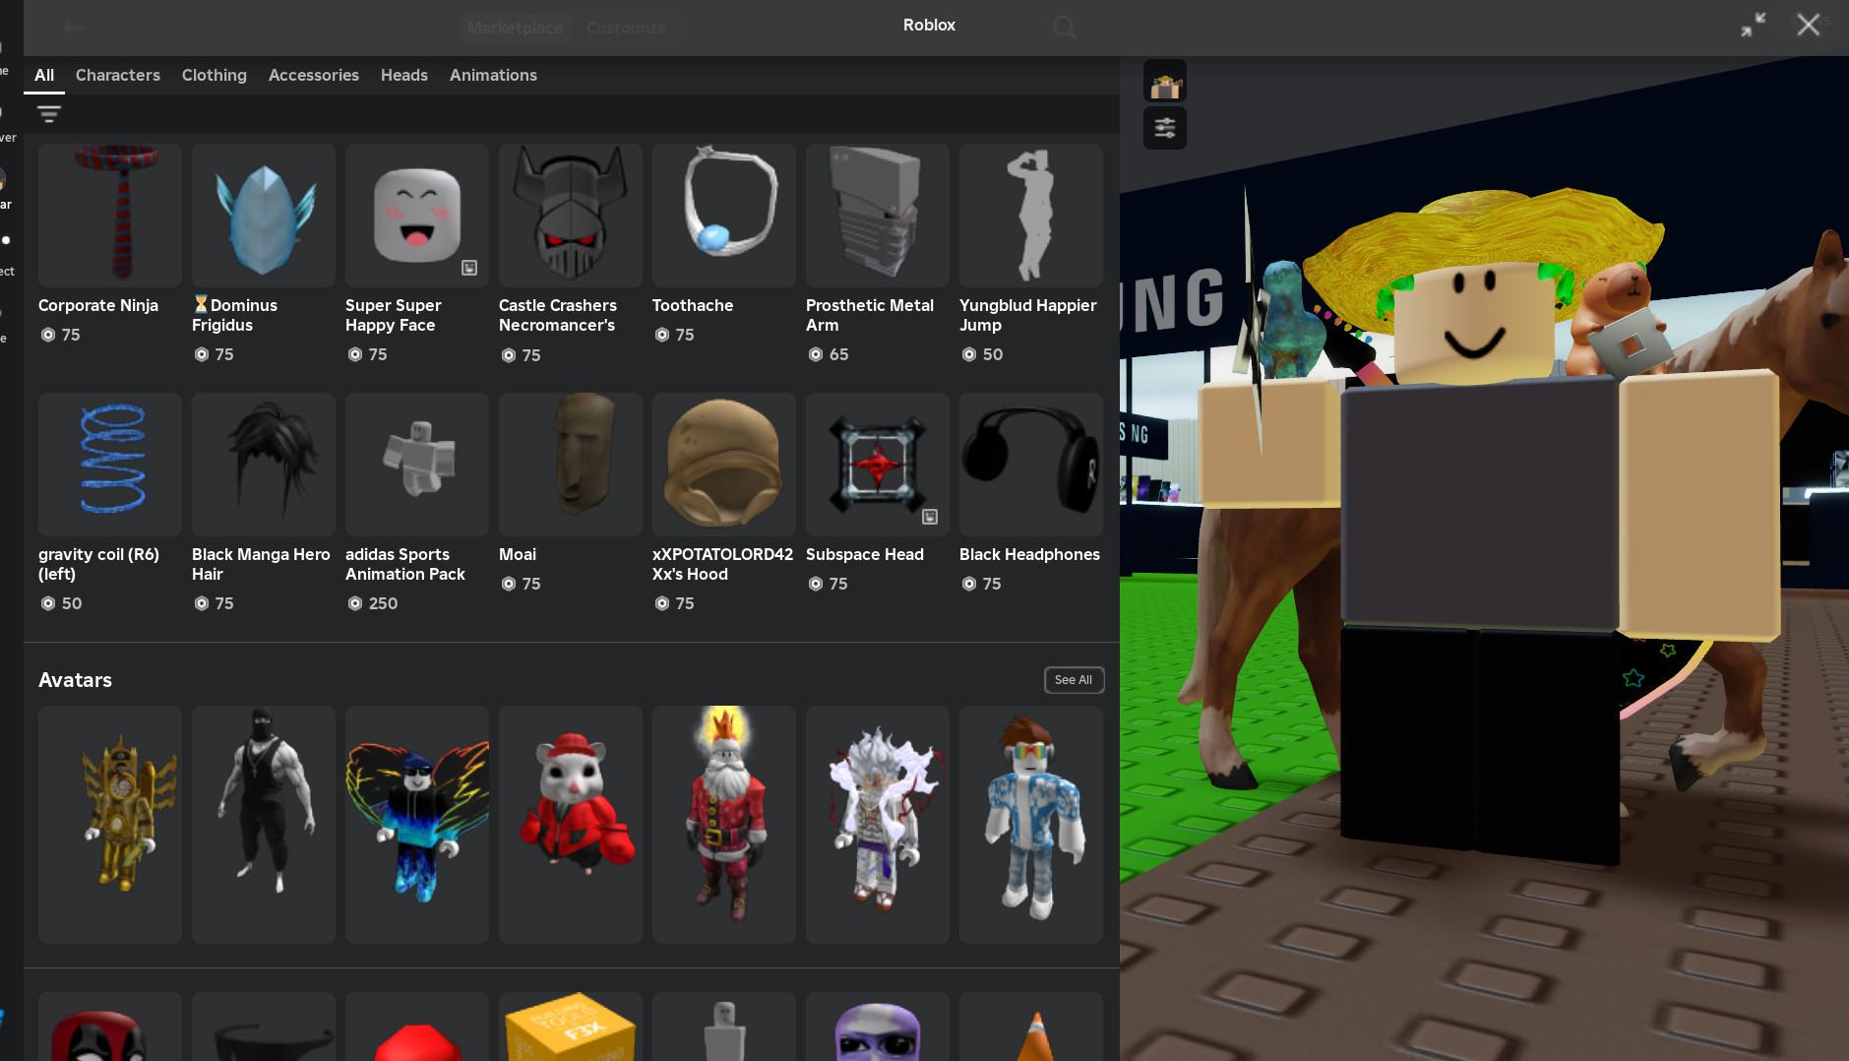This screenshot has width=1849, height=1061.
Task: Open the avatar customization sliders icon
Action: (x=1165, y=128)
